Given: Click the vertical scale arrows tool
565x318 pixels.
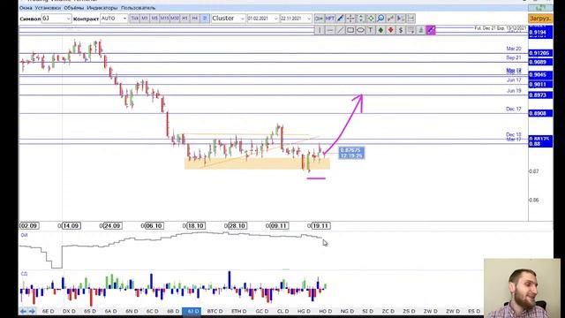Looking at the screenshot, I should [360, 18].
